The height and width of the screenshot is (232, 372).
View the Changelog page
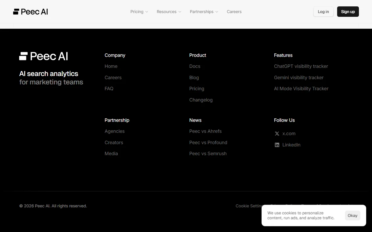pyautogui.click(x=201, y=100)
